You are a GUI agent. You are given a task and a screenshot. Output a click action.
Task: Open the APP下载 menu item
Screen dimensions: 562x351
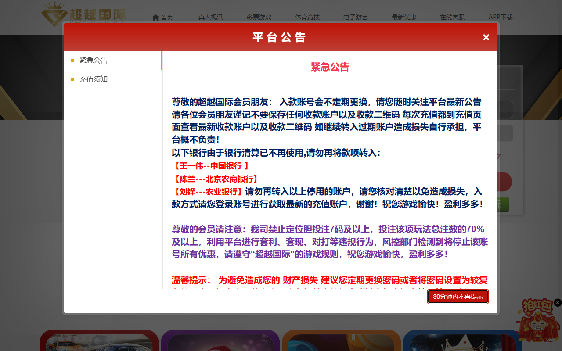pos(501,18)
